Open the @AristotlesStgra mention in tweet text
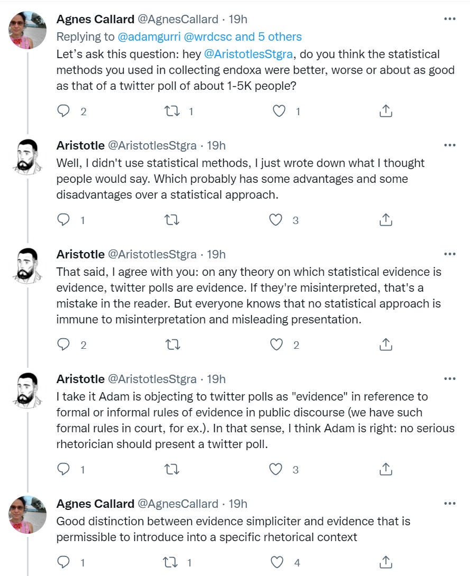The image size is (470, 576). tap(248, 54)
